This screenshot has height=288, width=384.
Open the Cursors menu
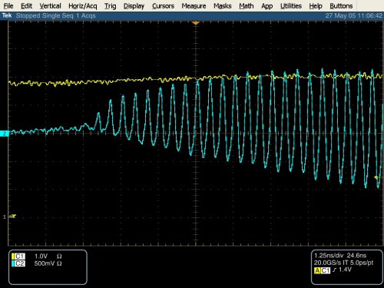click(x=163, y=6)
